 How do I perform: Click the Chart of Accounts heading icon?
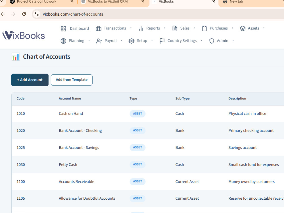coord(16,57)
